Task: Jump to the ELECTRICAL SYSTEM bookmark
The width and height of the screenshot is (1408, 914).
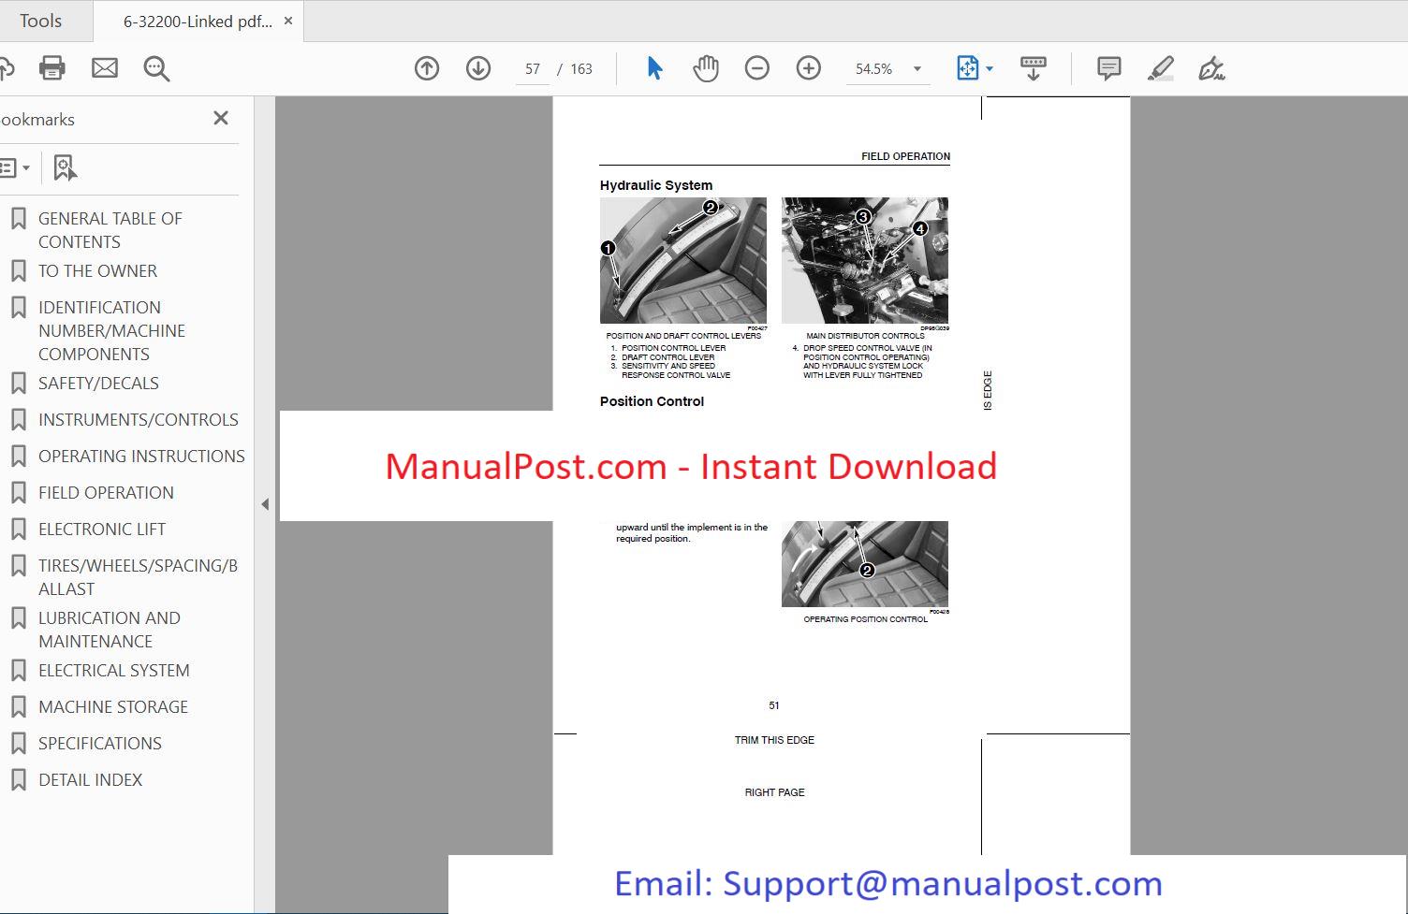Action: pyautogui.click(x=113, y=671)
